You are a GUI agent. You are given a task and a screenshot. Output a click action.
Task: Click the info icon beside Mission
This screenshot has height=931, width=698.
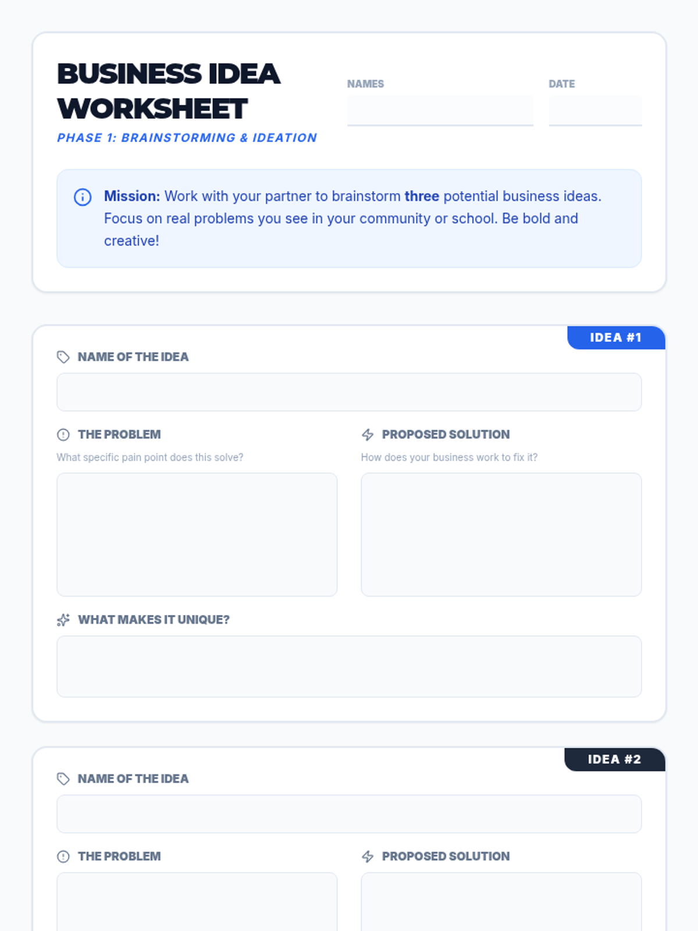click(x=83, y=197)
